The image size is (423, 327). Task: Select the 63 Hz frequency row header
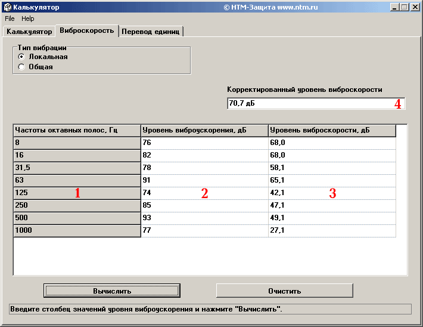point(77,181)
